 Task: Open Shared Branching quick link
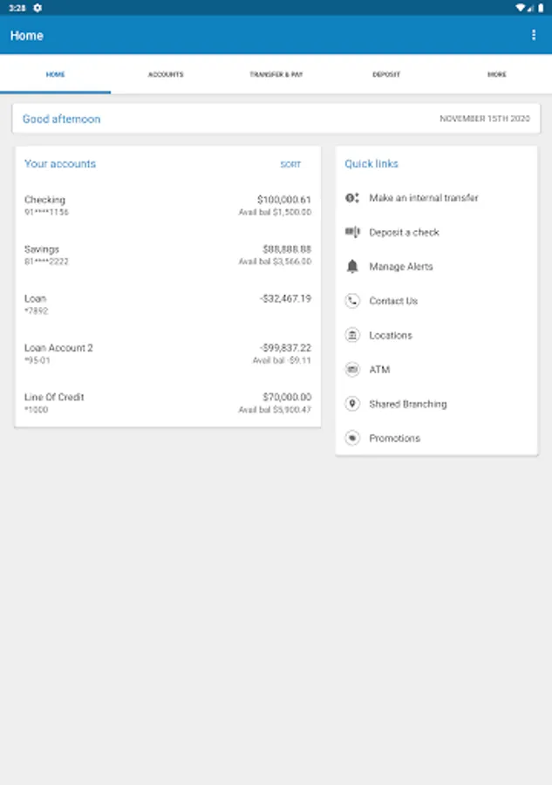(436, 404)
